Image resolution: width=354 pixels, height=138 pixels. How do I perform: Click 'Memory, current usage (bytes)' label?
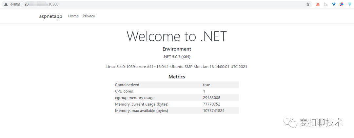tap(142, 104)
